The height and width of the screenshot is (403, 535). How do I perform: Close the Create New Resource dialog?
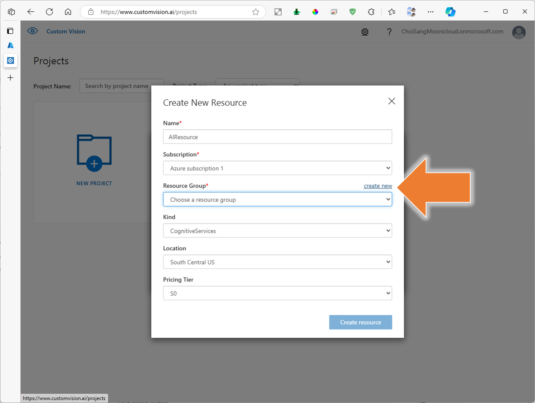tap(391, 101)
